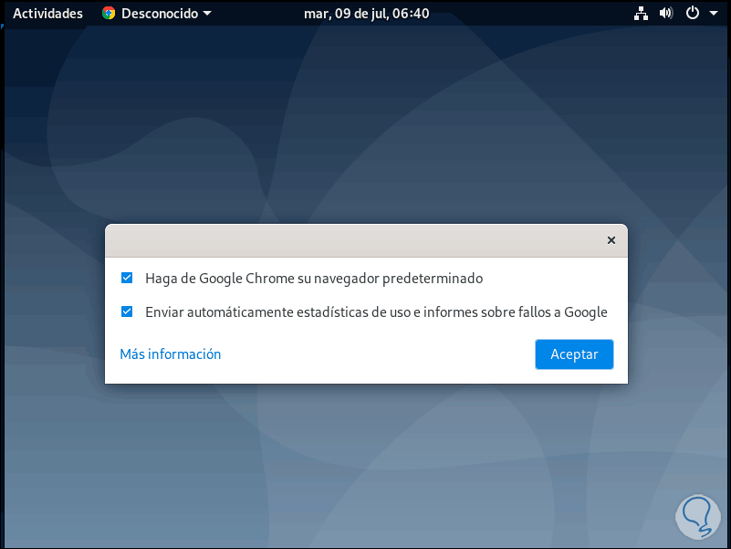This screenshot has height=549, width=731.
Task: Click the wired network status icon
Action: (x=641, y=14)
